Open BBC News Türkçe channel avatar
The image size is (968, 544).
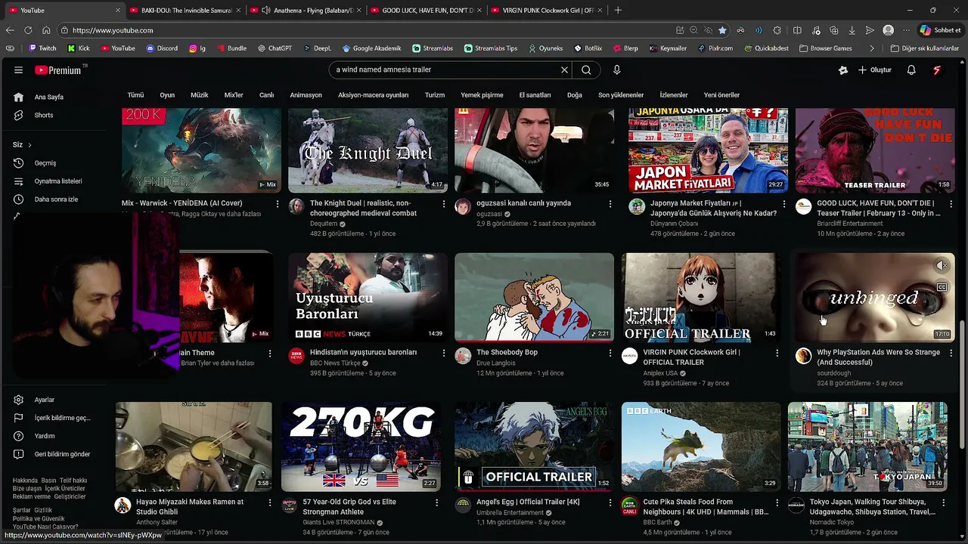(x=296, y=357)
